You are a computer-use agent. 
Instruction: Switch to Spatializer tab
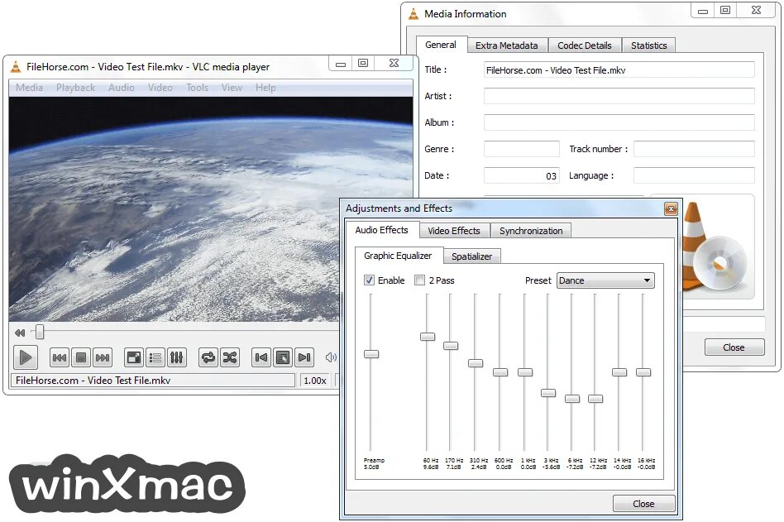471,256
